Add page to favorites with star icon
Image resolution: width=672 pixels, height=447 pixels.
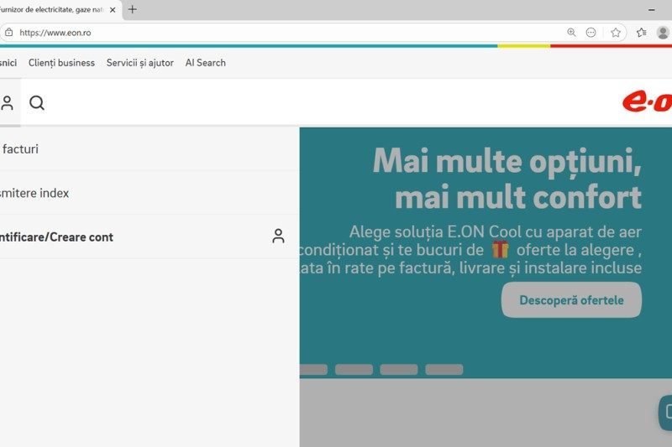[616, 33]
